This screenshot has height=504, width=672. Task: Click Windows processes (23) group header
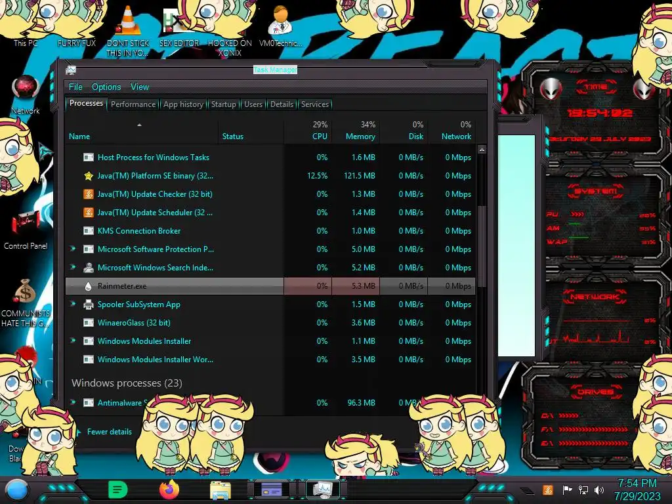pyautogui.click(x=127, y=383)
